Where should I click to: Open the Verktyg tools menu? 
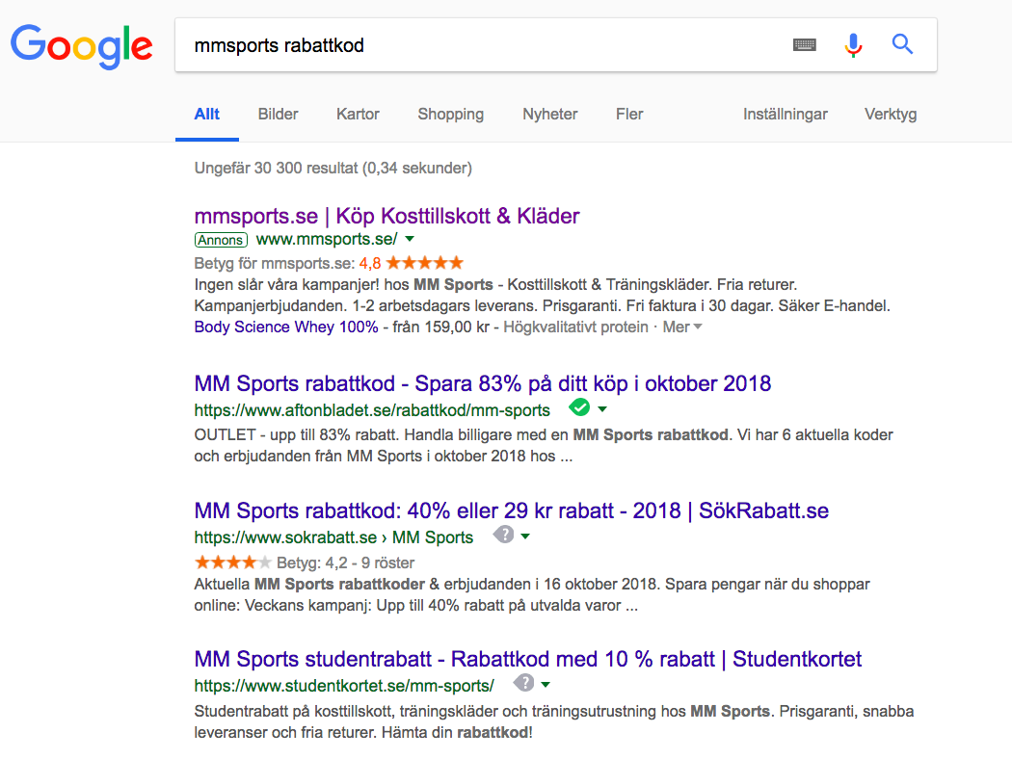[x=891, y=115]
